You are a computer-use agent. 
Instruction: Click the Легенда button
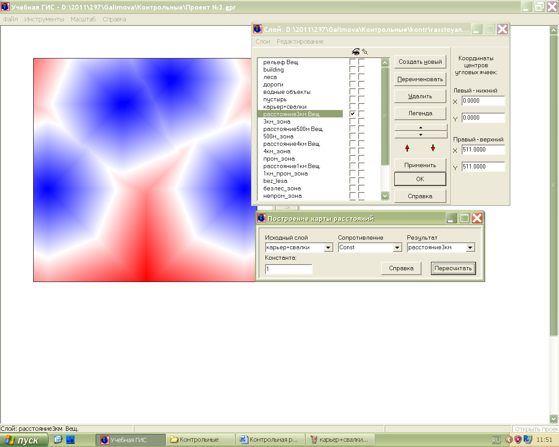coord(420,113)
